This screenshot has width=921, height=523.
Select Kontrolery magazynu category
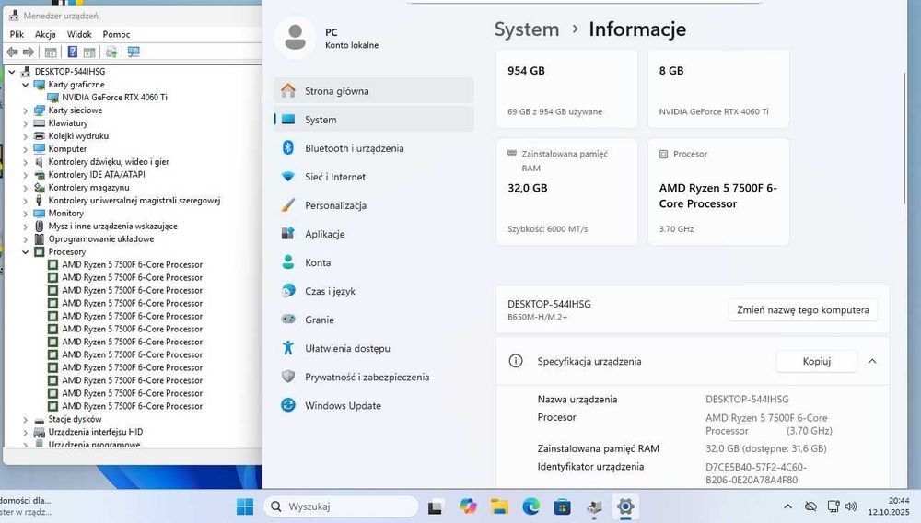[88, 187]
